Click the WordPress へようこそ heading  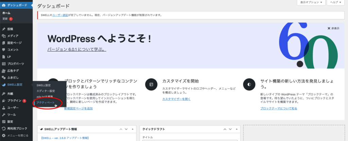(100, 39)
